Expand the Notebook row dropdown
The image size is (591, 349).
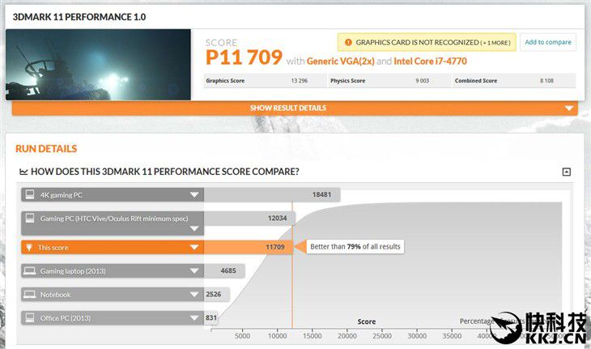(194, 295)
